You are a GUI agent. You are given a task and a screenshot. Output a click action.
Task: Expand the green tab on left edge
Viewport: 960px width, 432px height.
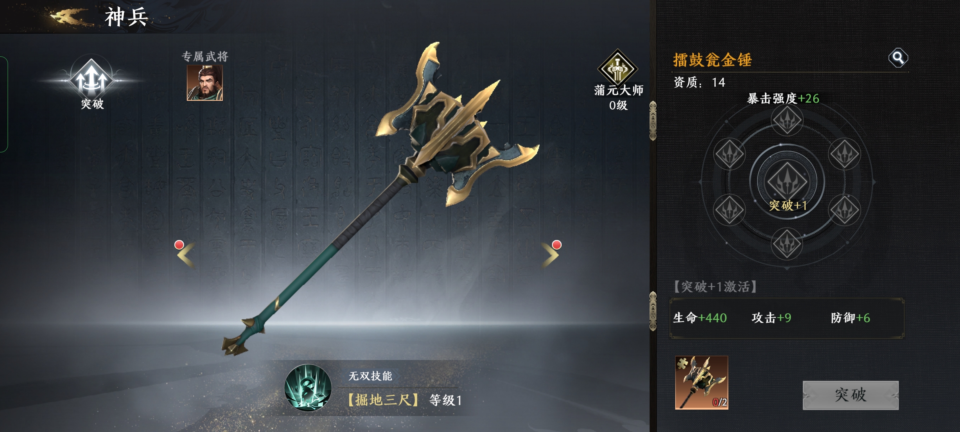(x=4, y=104)
